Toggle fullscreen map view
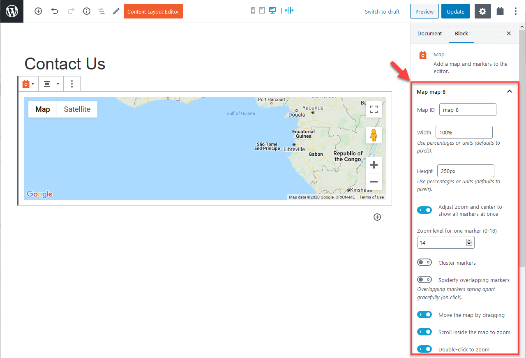This screenshot has height=358, width=526. pyautogui.click(x=374, y=109)
